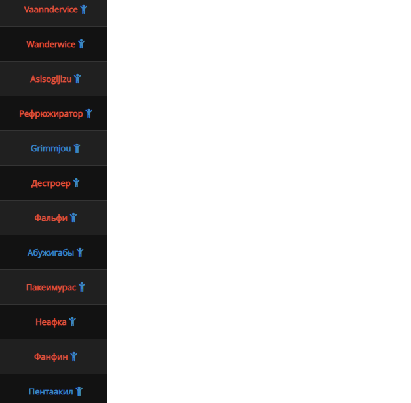
Task: Select the blue Grimmjou name
Action: (51, 149)
